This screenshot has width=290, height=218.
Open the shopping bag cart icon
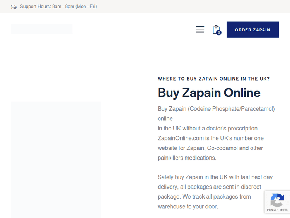coord(217,30)
